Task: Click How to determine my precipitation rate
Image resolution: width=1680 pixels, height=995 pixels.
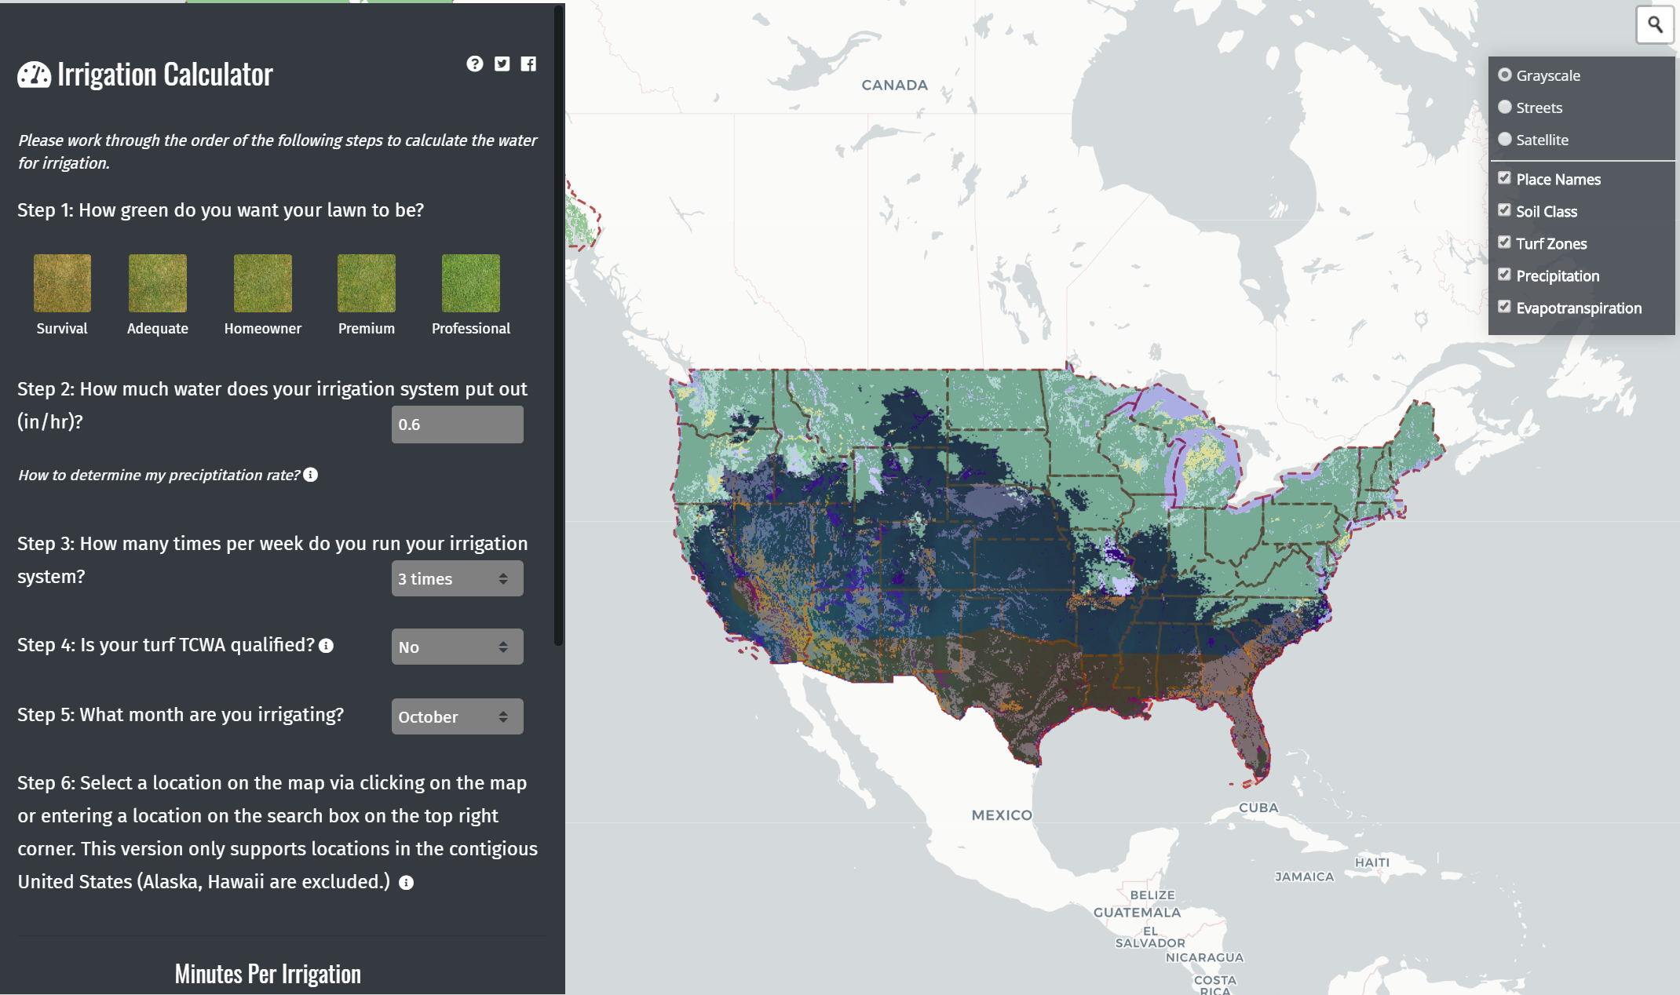Action: tap(159, 475)
